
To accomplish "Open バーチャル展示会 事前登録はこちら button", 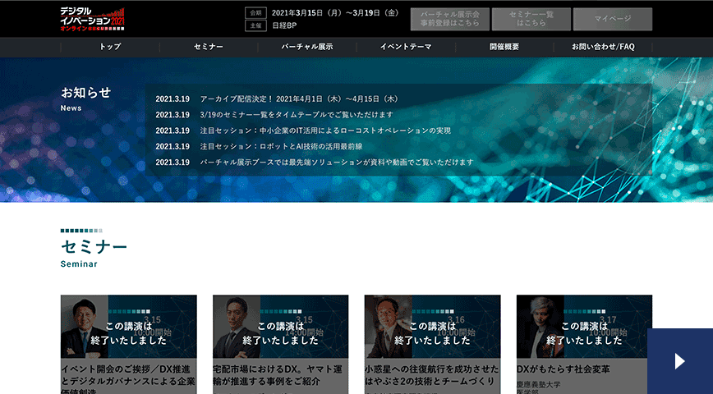I will 450,19.
